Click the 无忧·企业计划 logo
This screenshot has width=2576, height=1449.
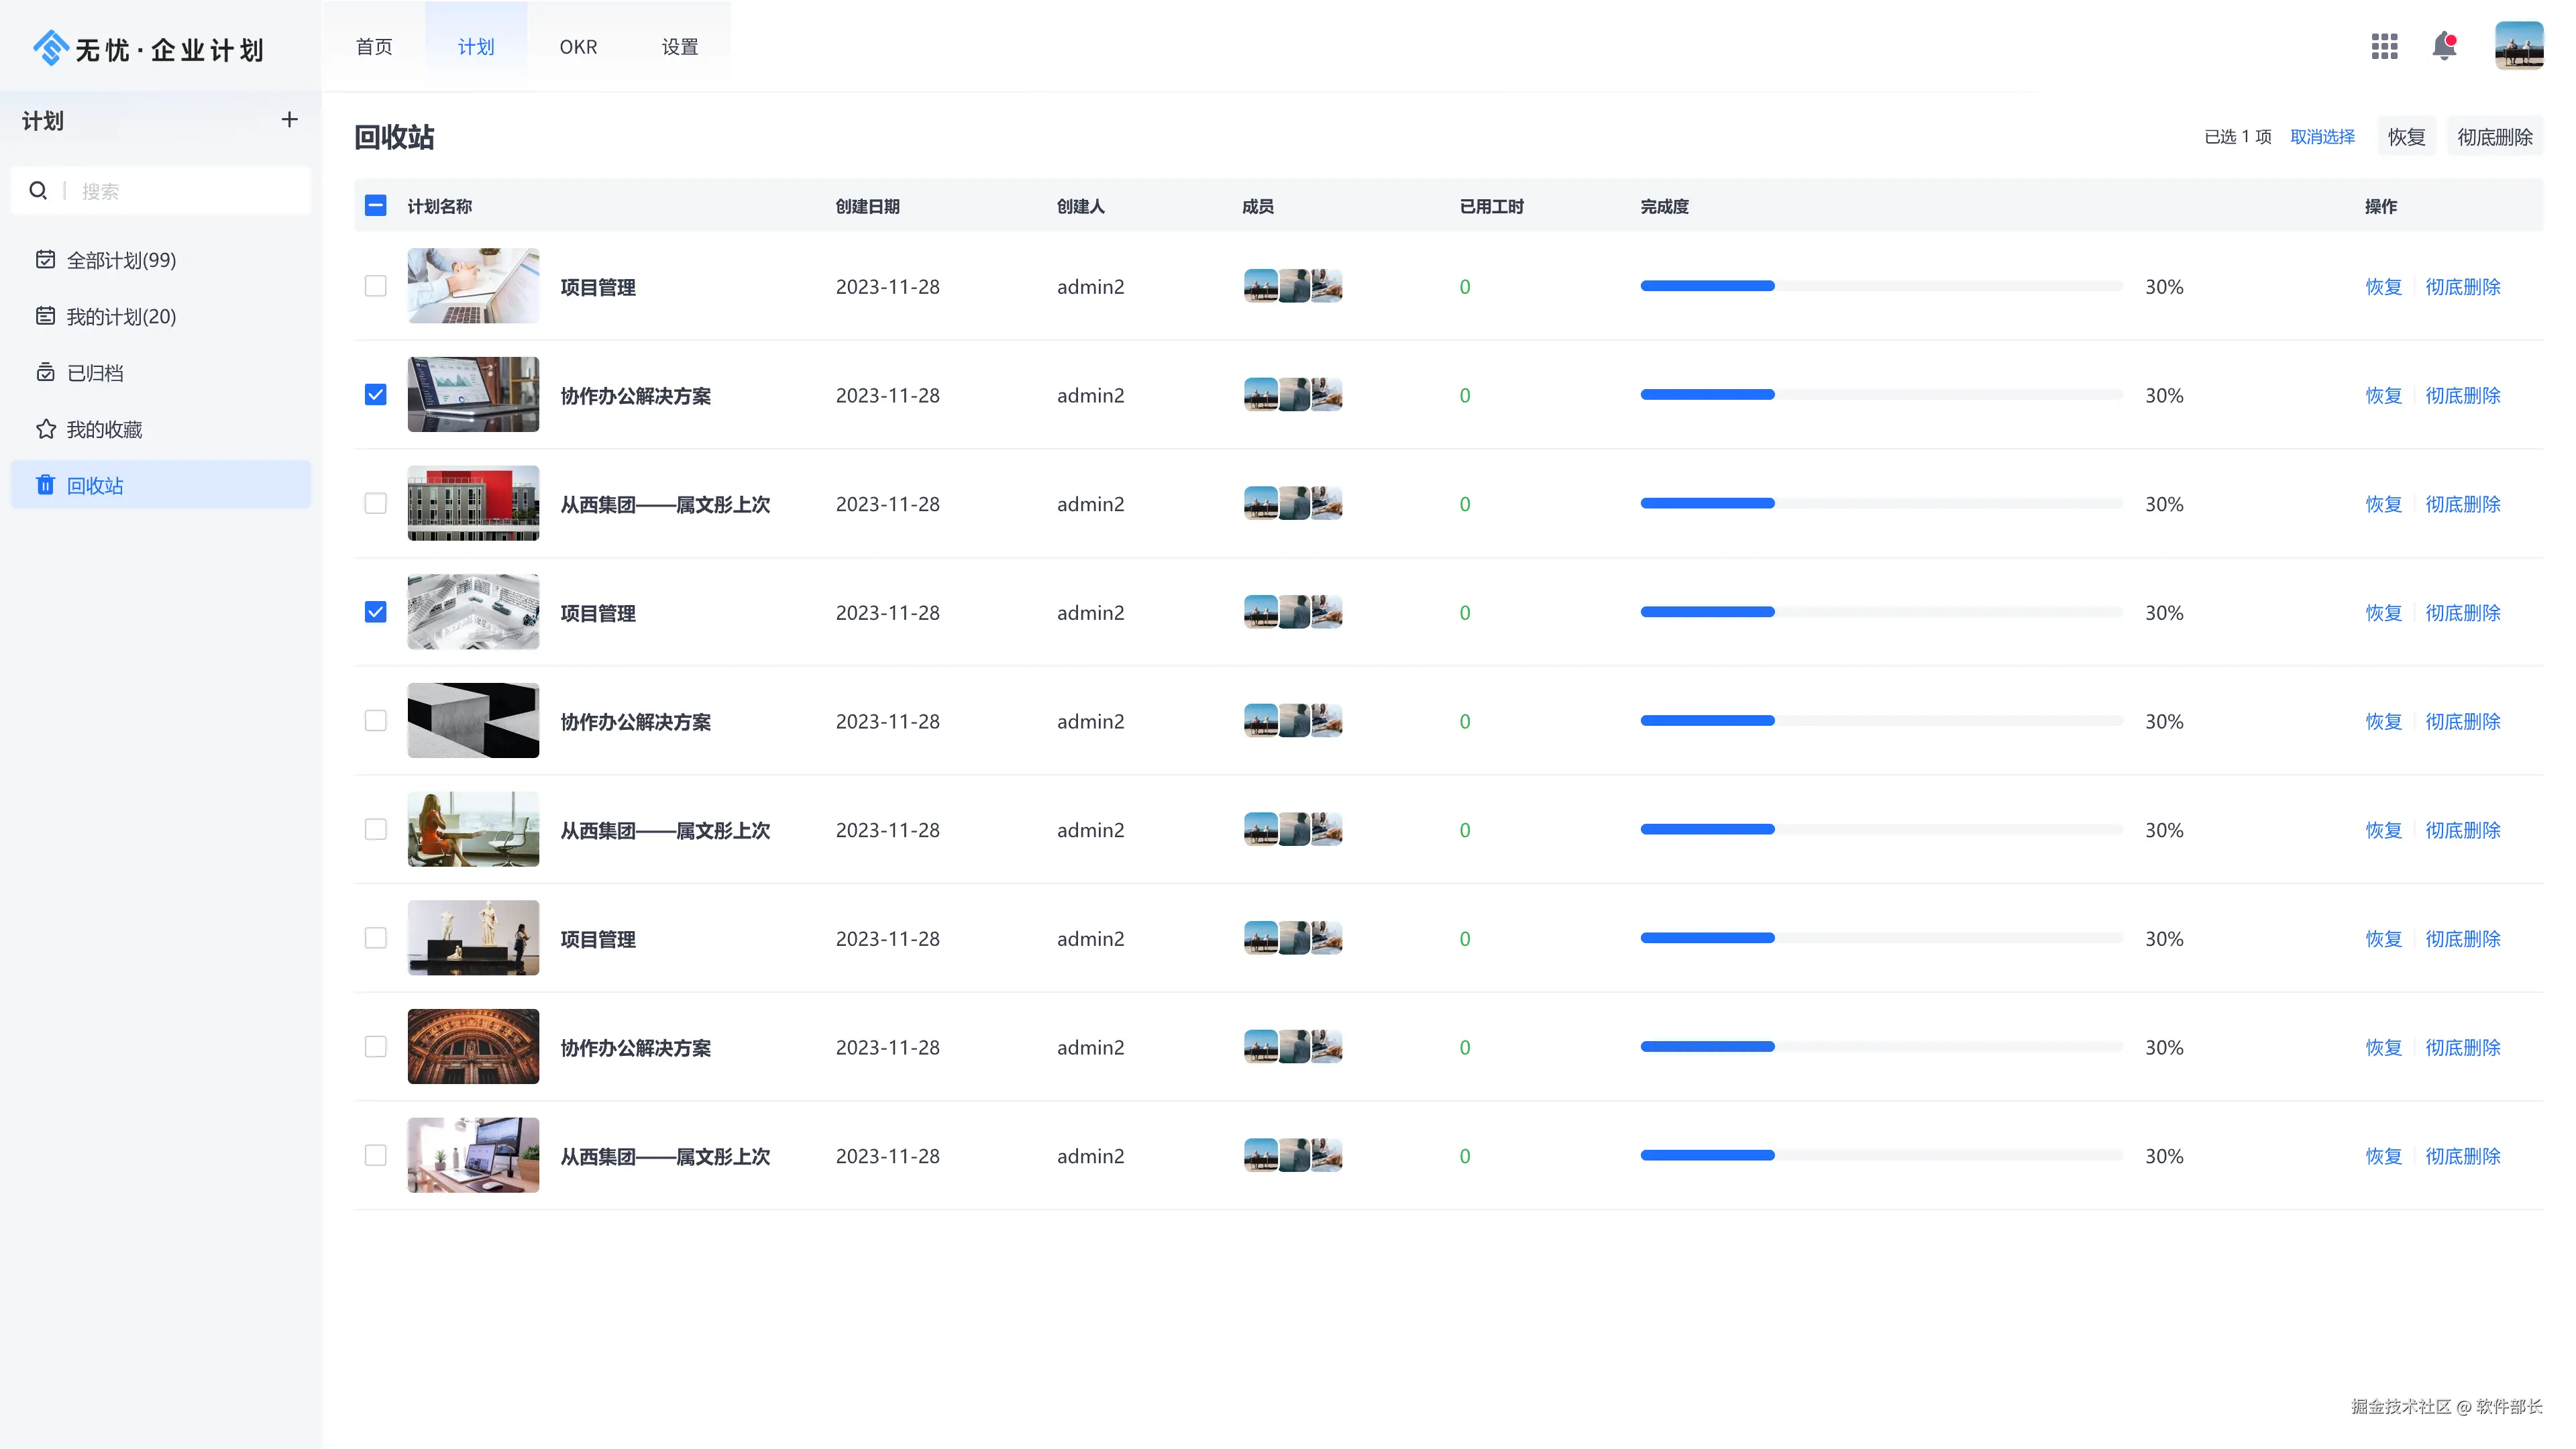[x=148, y=49]
